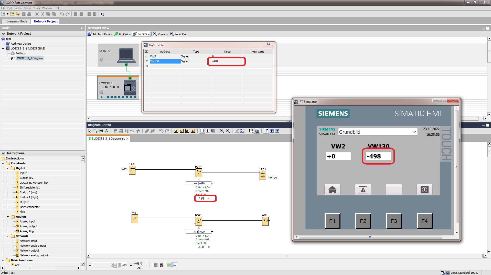Click the AI5 analog input slider
Screen dimensions: 491x275
click(120, 265)
